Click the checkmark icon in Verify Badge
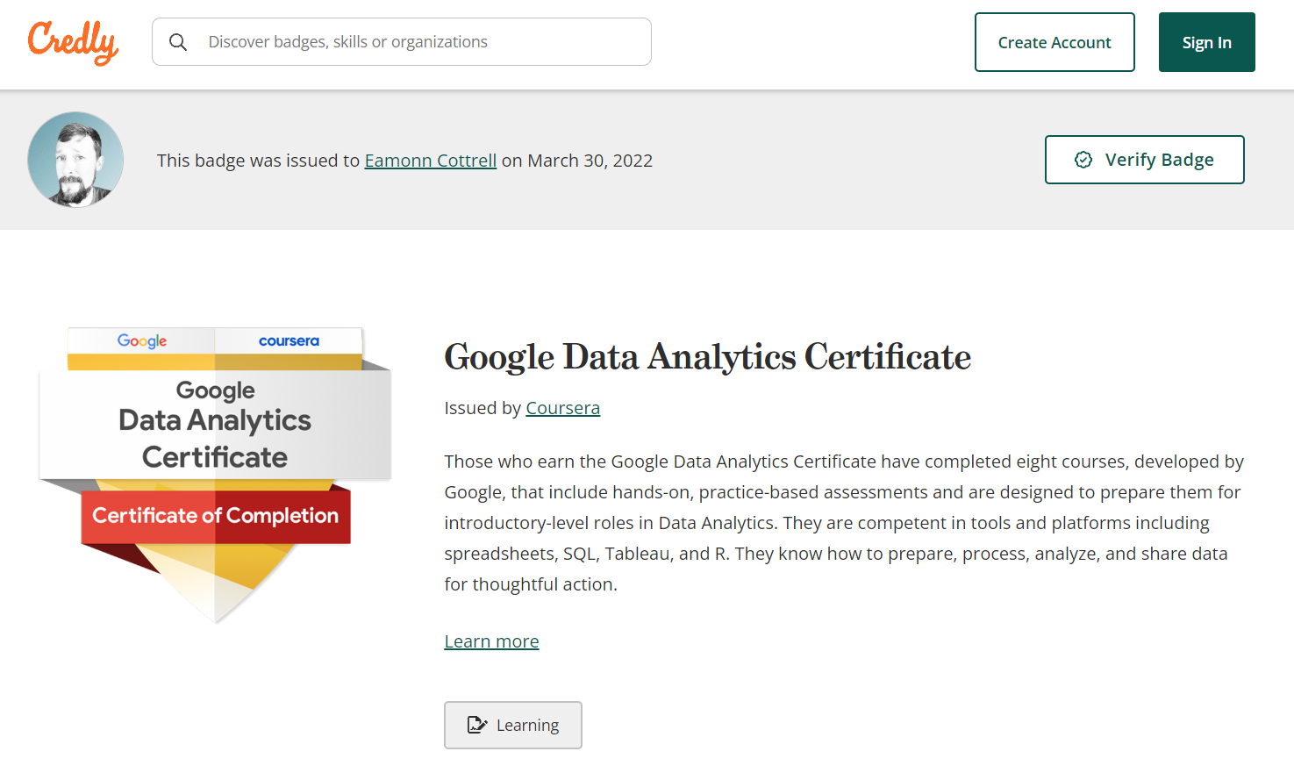Image resolution: width=1294 pixels, height=773 pixels. tap(1083, 160)
